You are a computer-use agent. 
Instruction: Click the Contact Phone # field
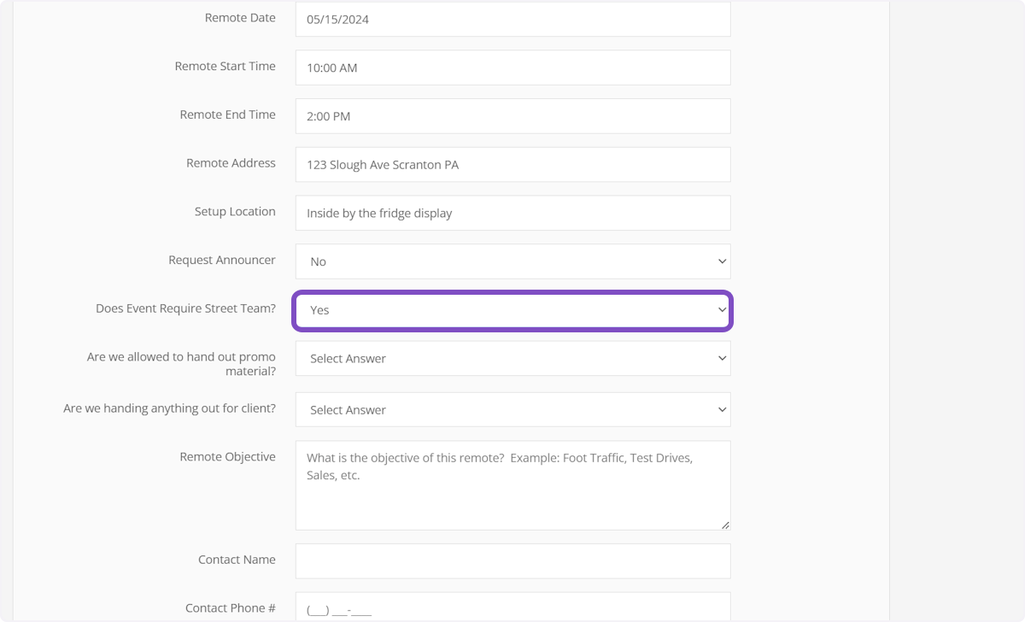click(x=512, y=607)
